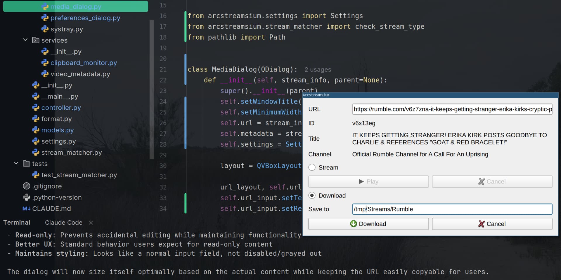Screen dimensions: 561x280
Task: Select the Download radio button
Action: [x=312, y=195]
